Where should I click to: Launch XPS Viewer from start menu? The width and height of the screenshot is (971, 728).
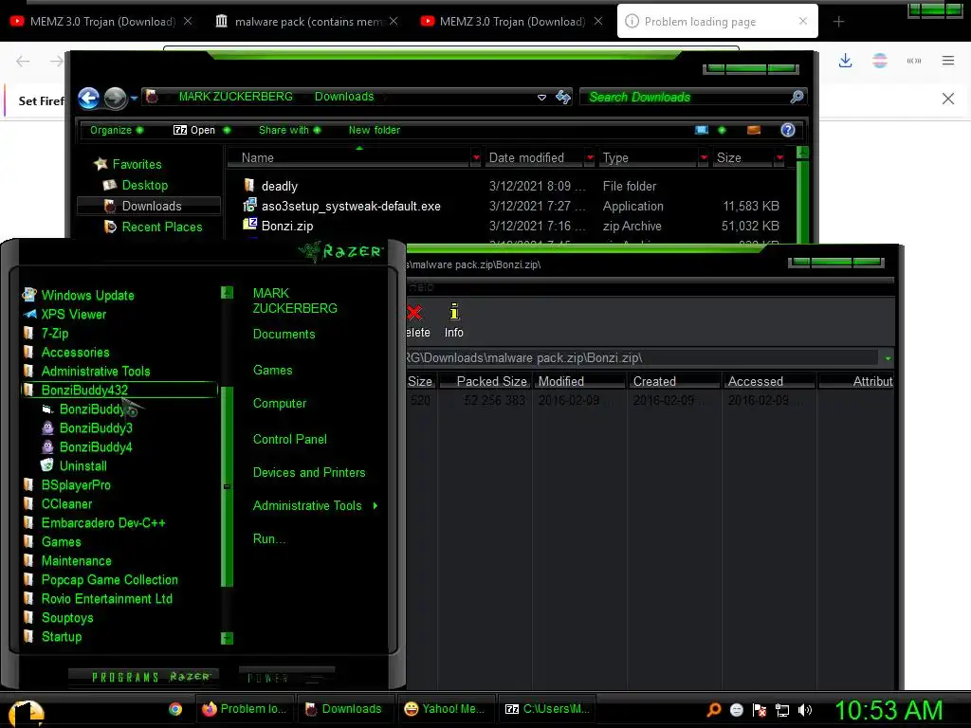click(x=74, y=315)
